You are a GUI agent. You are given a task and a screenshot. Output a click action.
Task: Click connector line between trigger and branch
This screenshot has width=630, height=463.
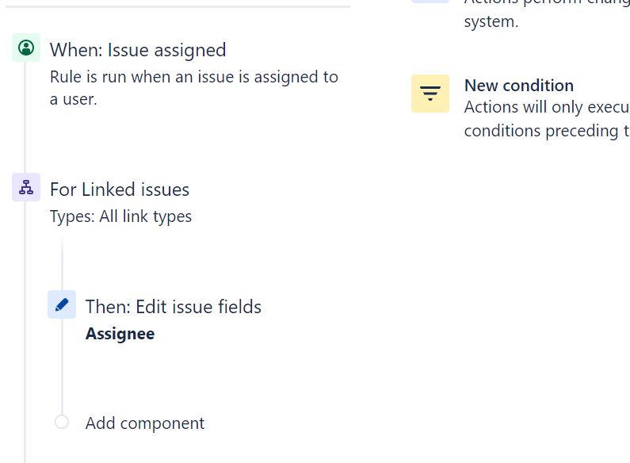25,117
